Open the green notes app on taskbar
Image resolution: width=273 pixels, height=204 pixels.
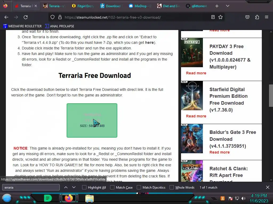coord(48,198)
